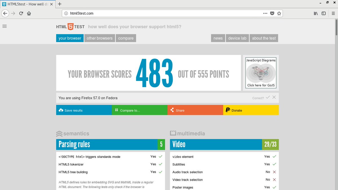The height and width of the screenshot is (190, 338).
Task: Open page actions three-dot menu
Action: (x=265, y=13)
